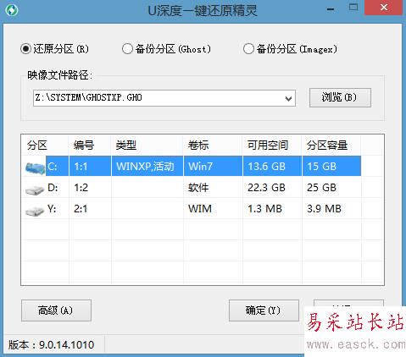This screenshot has height=357, width=406.
Task: Click the C: drive icon
Action: tap(35, 168)
